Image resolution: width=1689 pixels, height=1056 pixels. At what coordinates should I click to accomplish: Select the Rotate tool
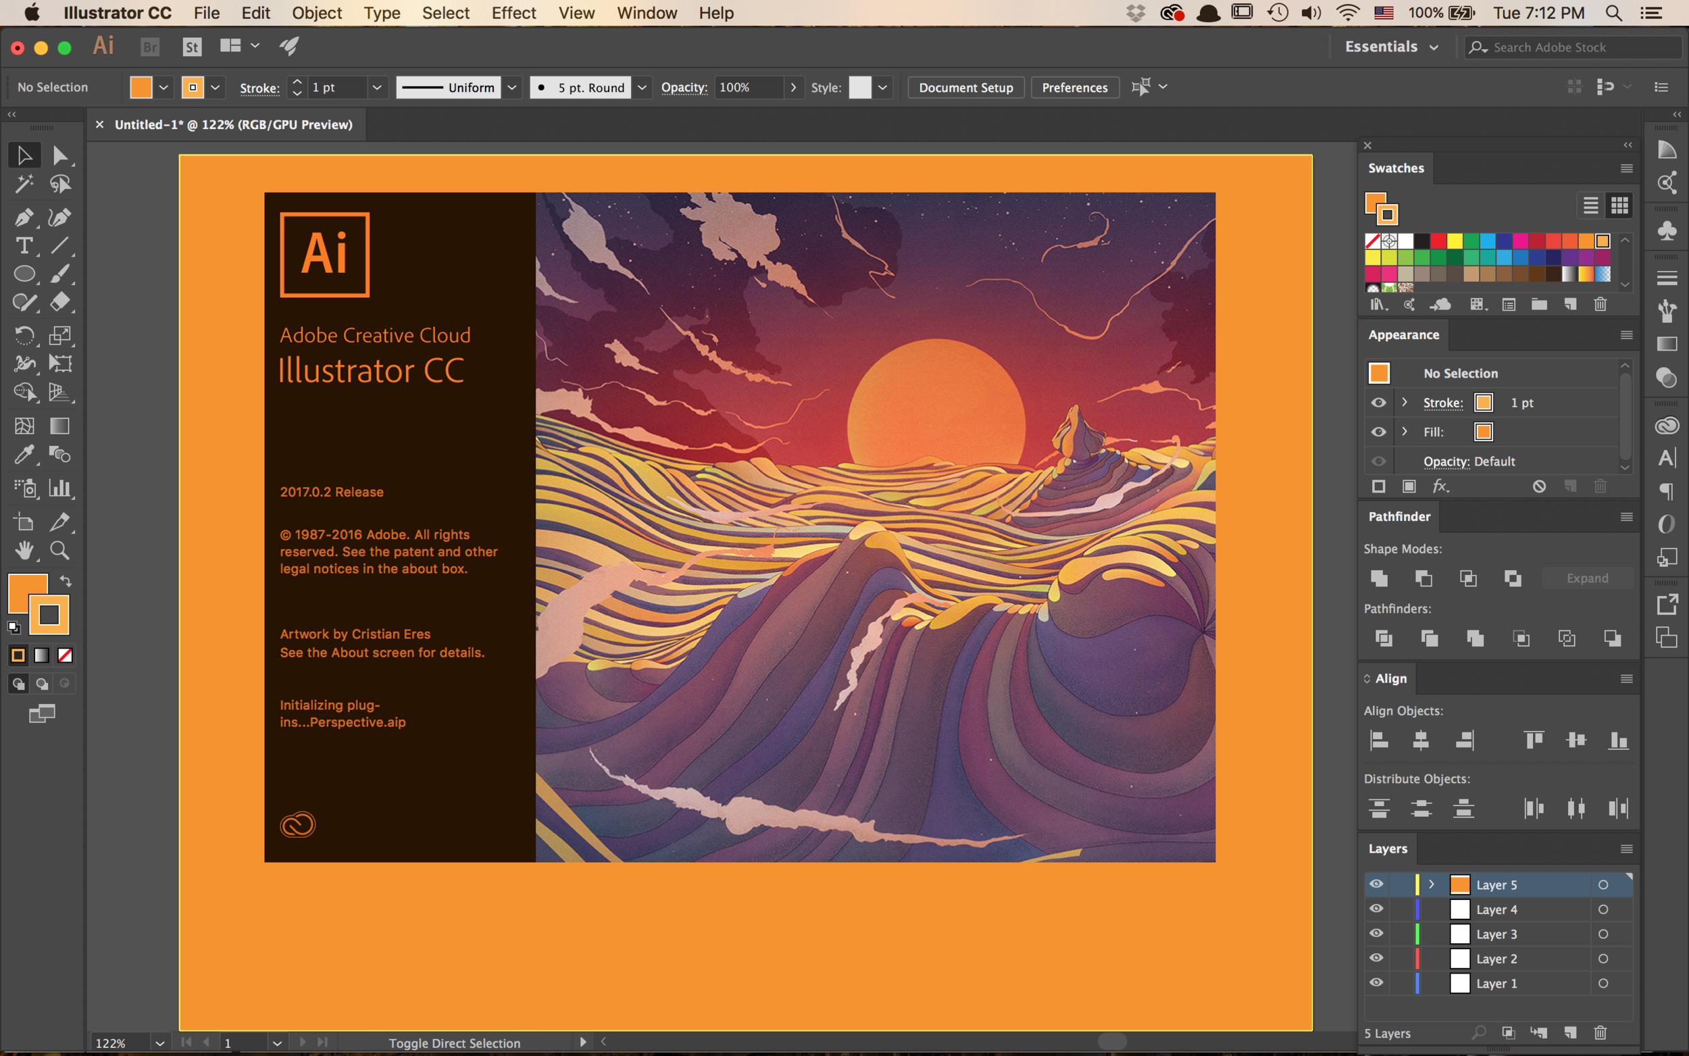point(24,335)
